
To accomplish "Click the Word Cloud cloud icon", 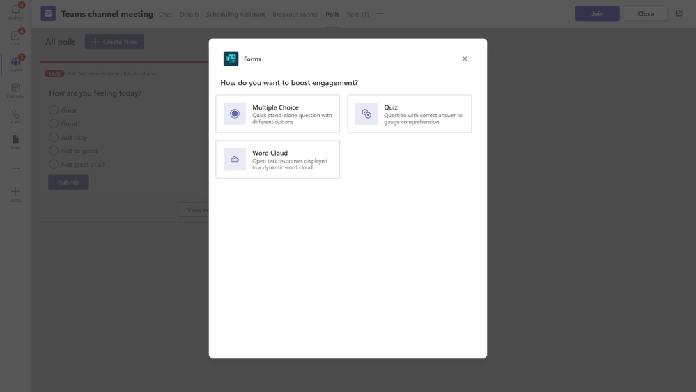I will coord(235,159).
